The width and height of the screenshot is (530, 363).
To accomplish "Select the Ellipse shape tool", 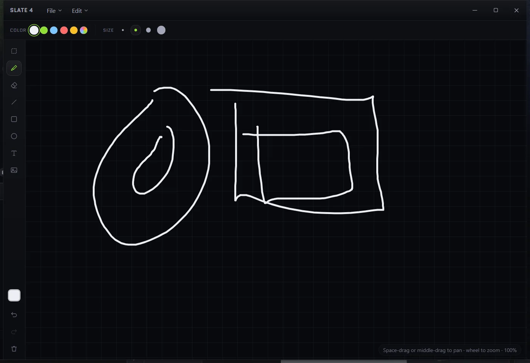I will pos(14,136).
